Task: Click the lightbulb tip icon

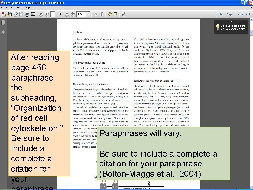Action: click(x=218, y=27)
